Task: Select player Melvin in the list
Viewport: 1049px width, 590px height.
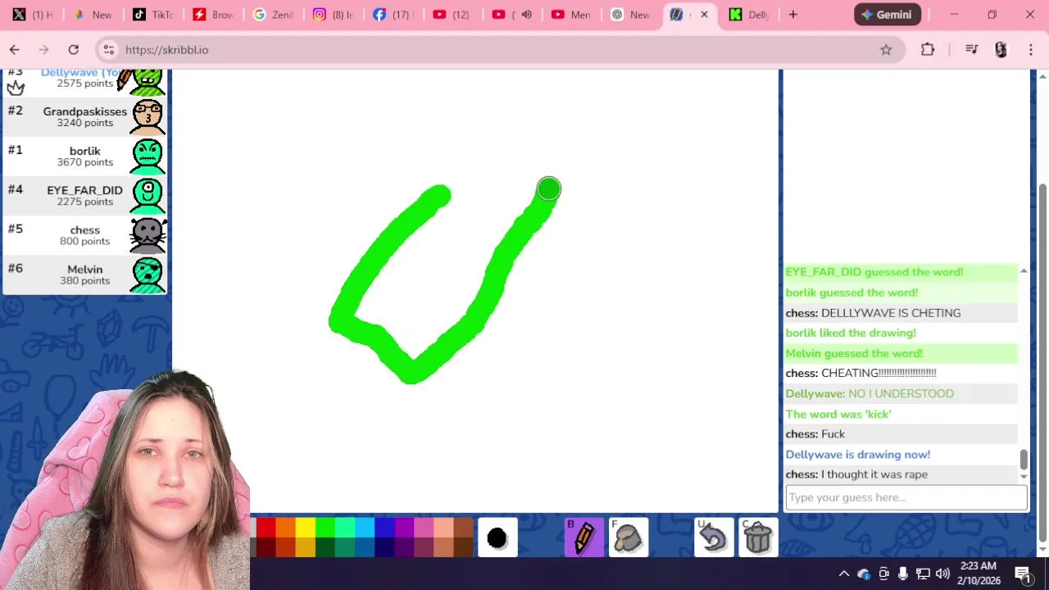Action: [x=84, y=274]
